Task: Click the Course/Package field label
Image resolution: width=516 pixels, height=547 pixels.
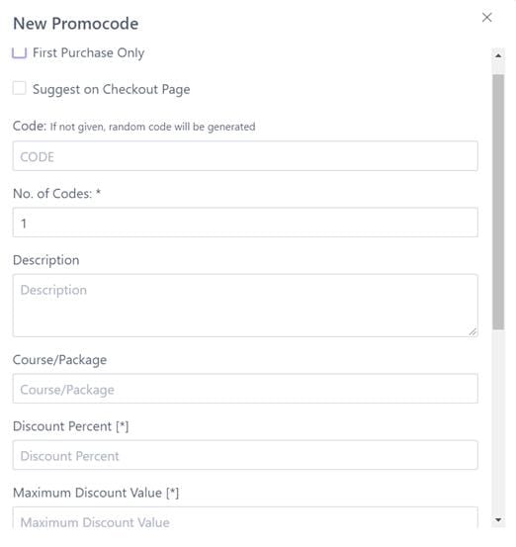Action: [x=59, y=360]
